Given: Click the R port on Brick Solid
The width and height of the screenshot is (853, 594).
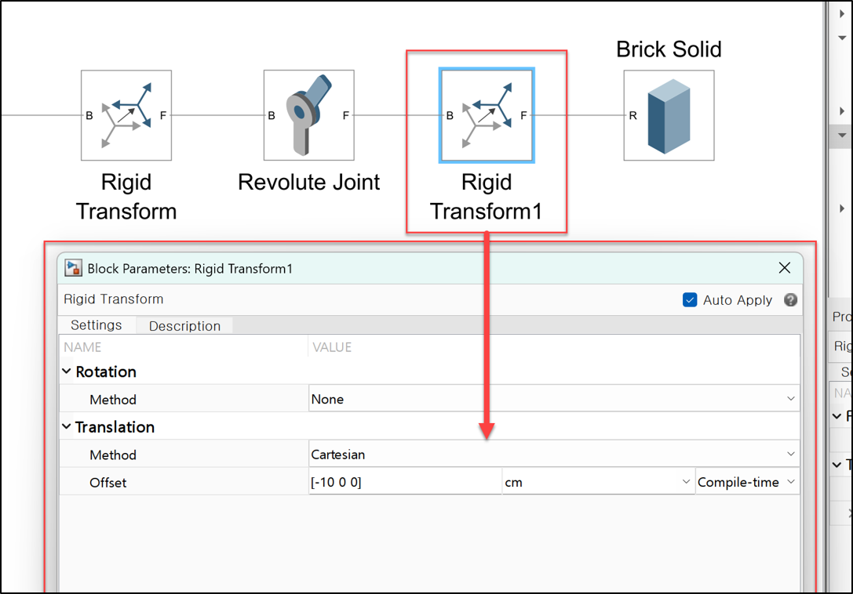Looking at the screenshot, I should click(x=633, y=116).
